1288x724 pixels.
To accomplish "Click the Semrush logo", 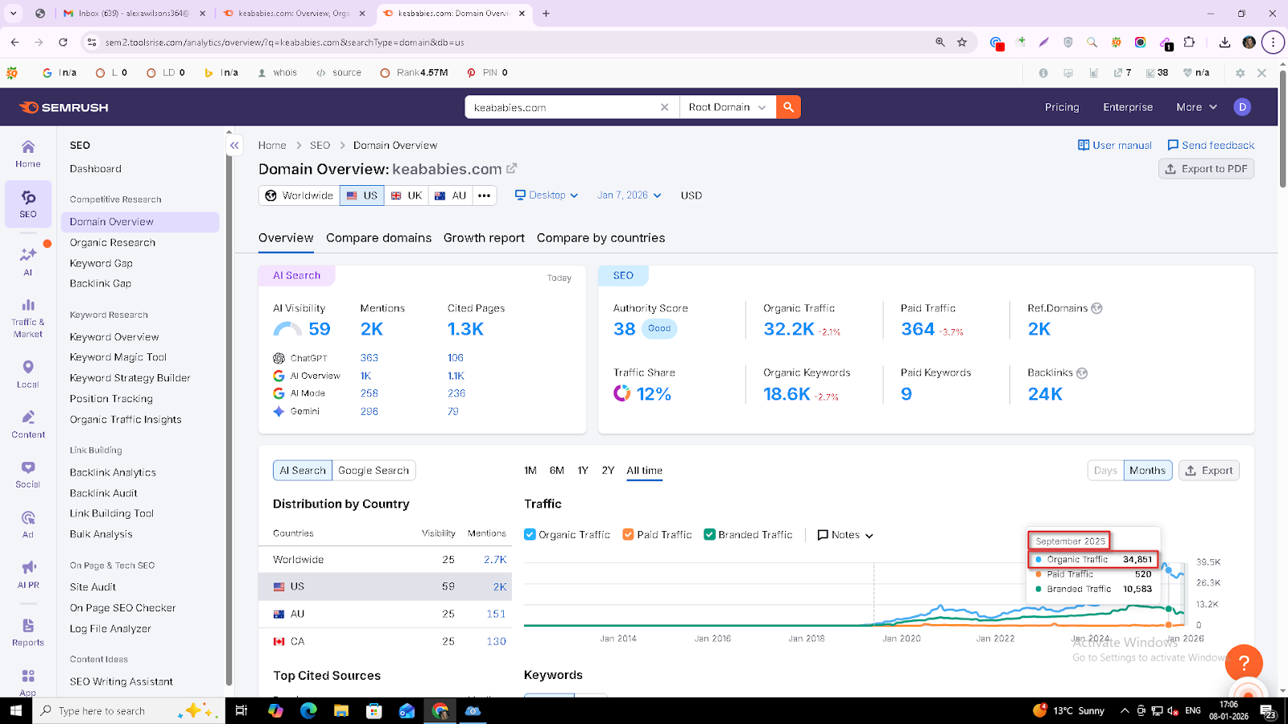I will 64,107.
